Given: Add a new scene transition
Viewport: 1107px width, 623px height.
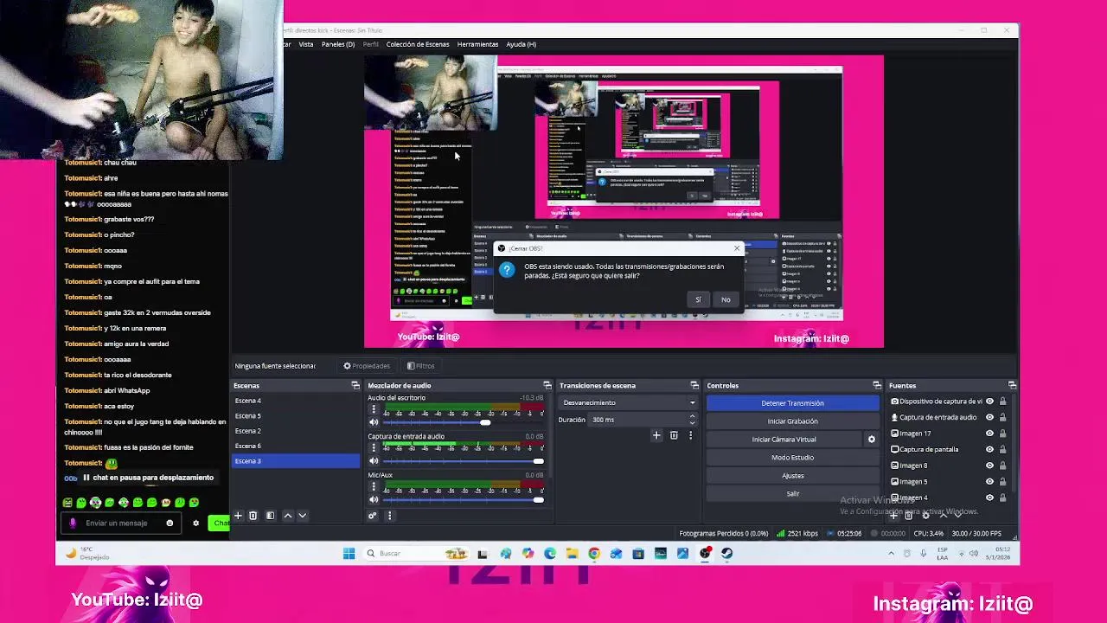Looking at the screenshot, I should (x=656, y=435).
